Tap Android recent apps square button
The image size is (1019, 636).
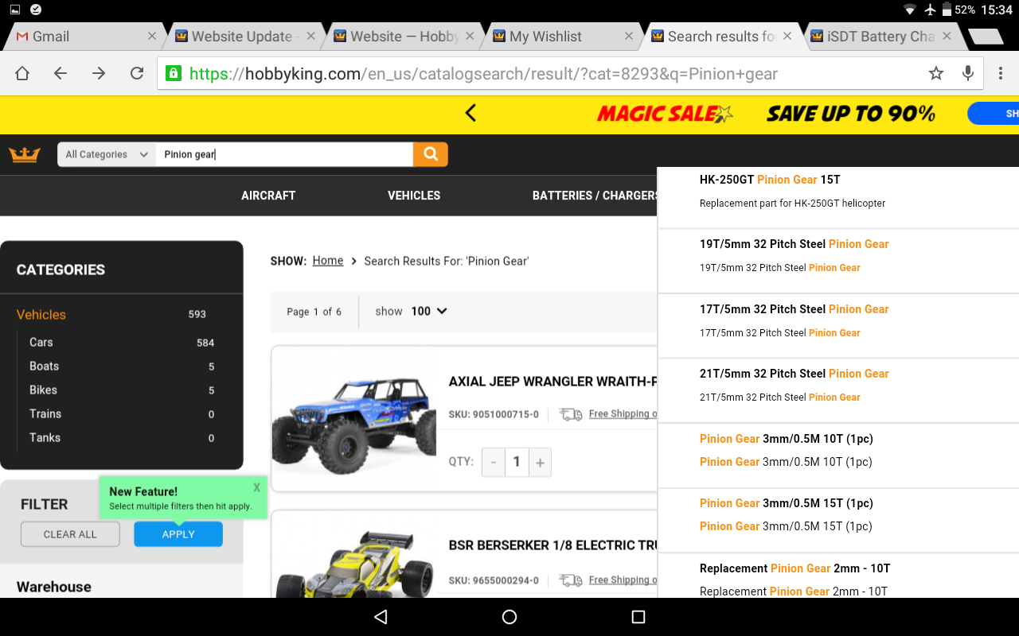point(638,617)
